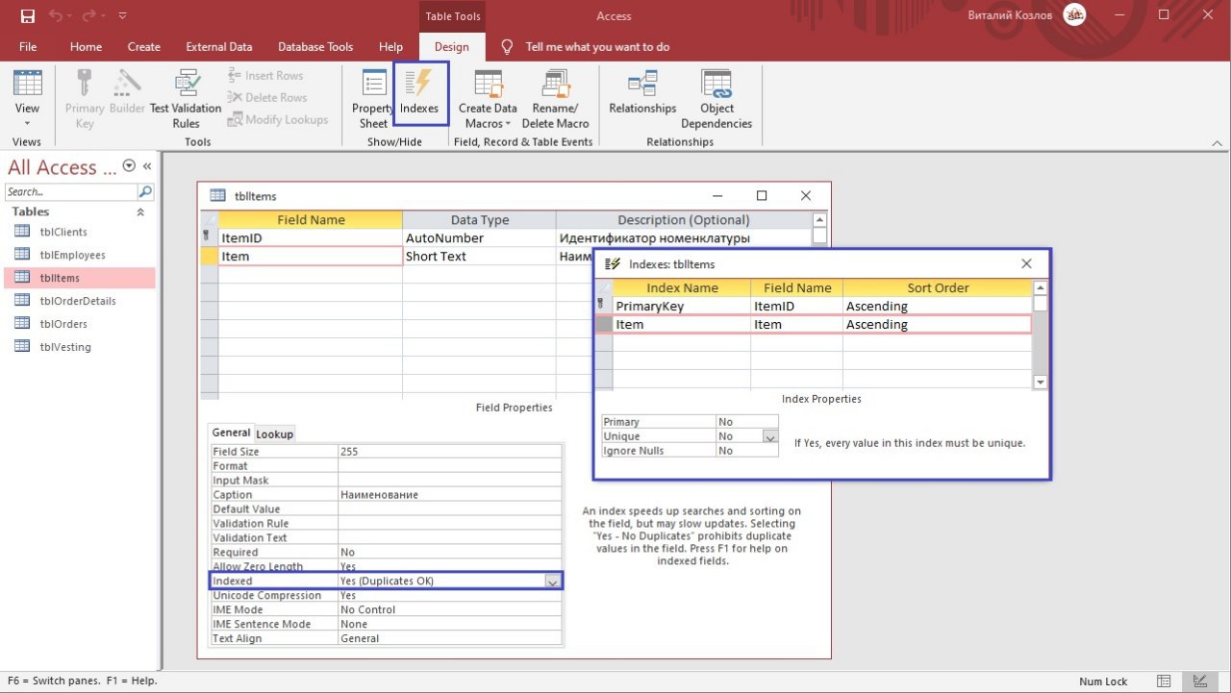Click the Ignore Nulls property value
This screenshot has width=1231, height=693.
(x=747, y=451)
